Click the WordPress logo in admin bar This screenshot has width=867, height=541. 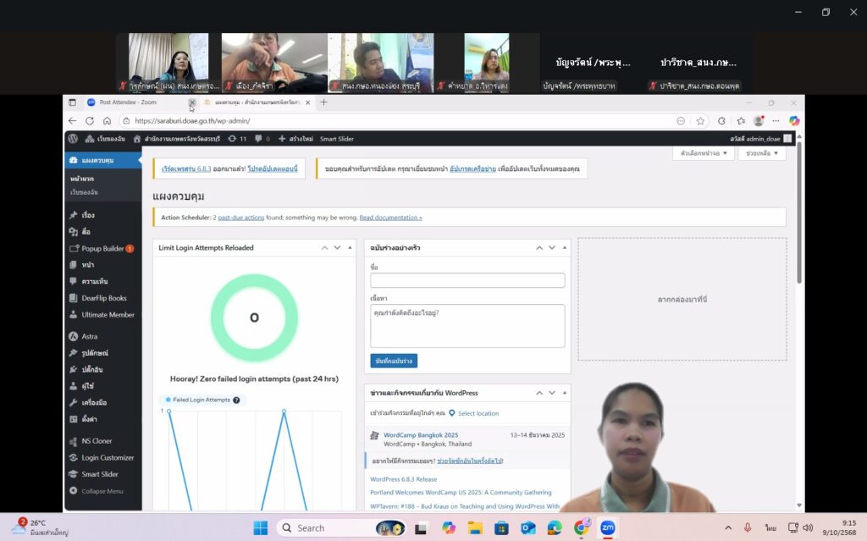(73, 138)
